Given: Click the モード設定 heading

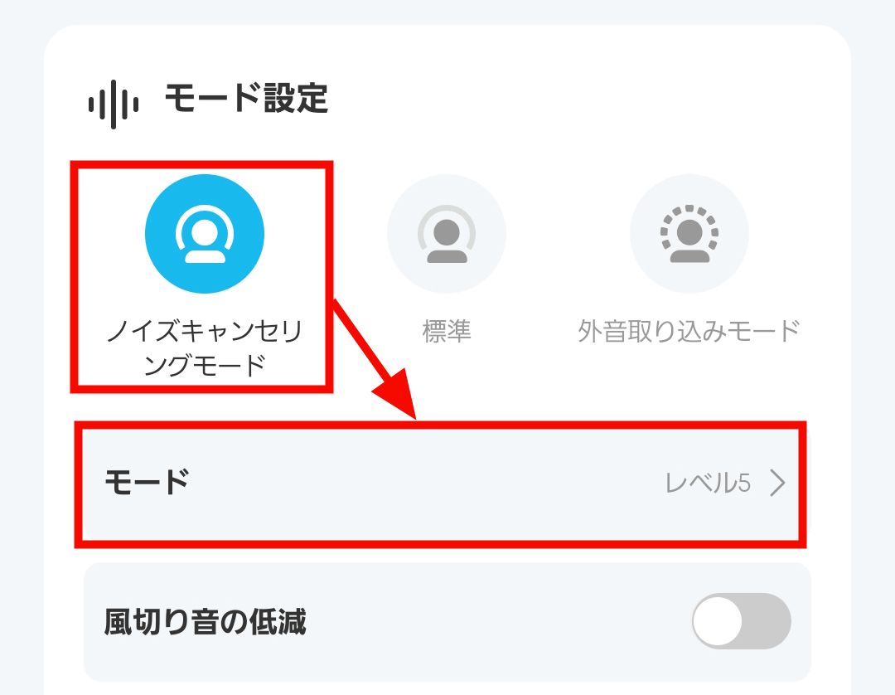Looking at the screenshot, I should click(247, 98).
